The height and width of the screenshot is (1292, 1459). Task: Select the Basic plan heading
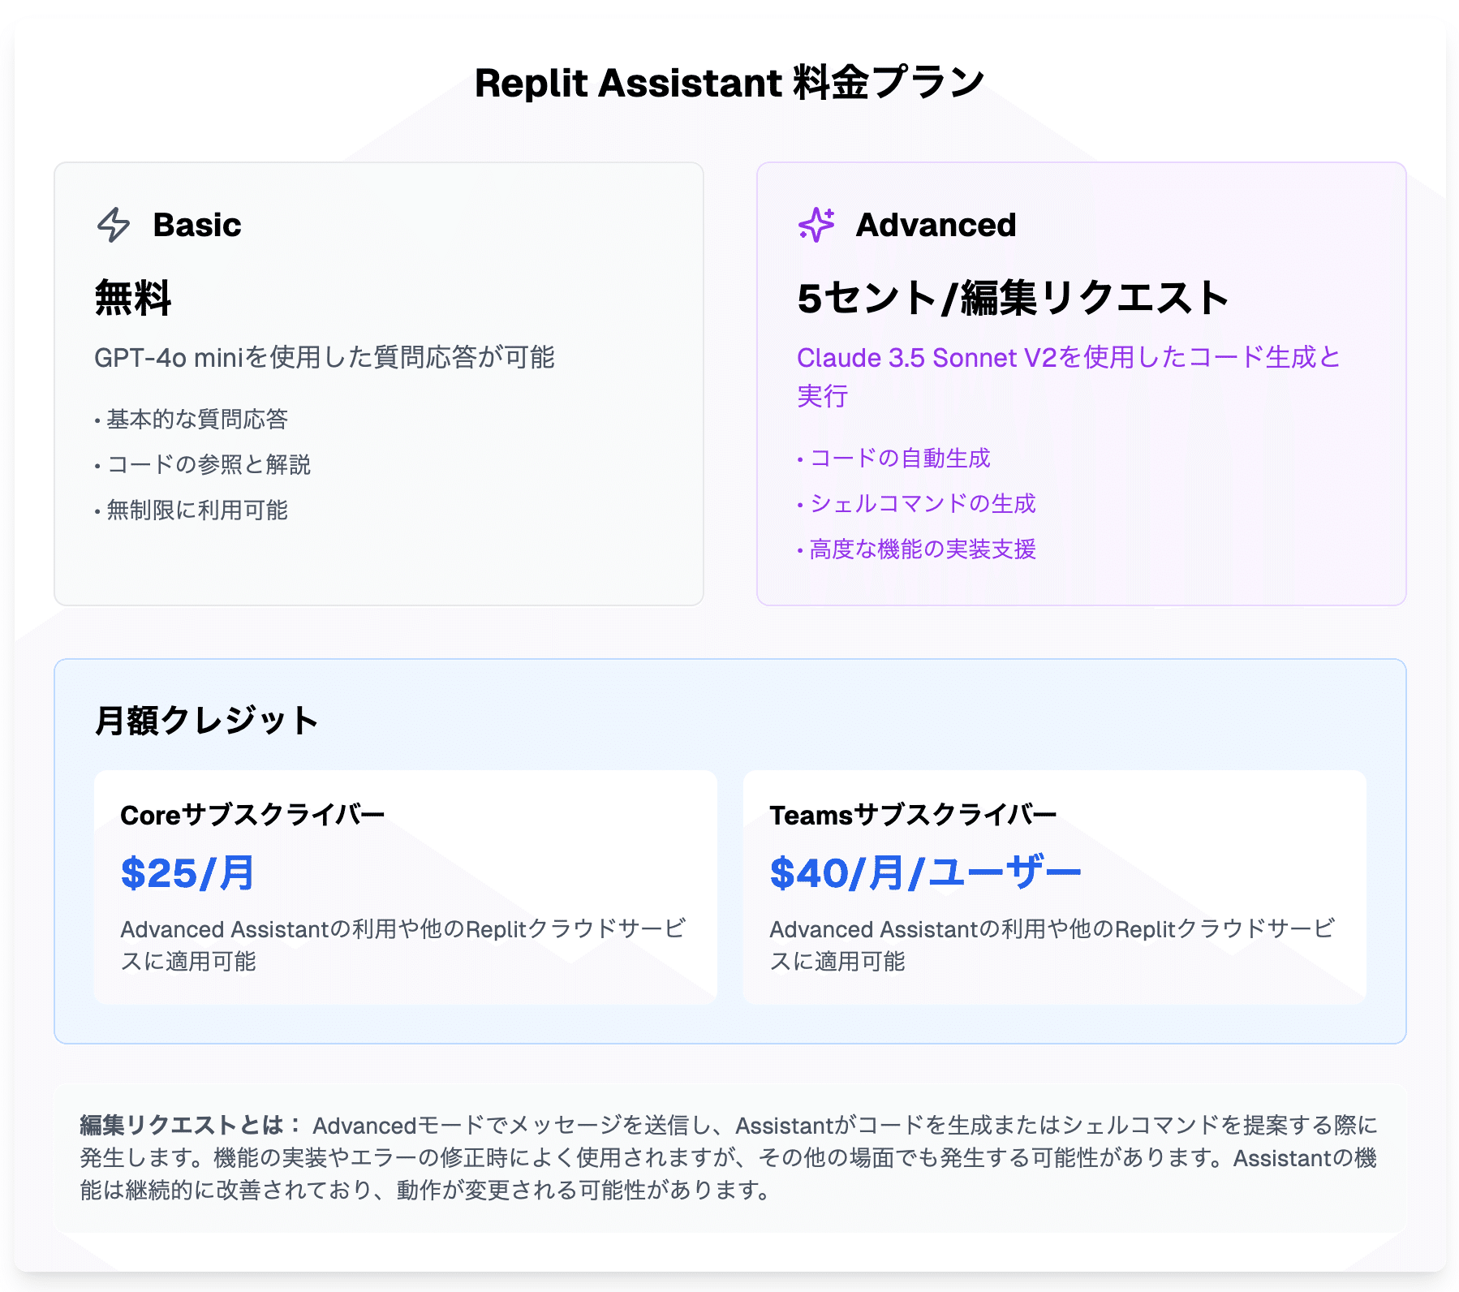(x=196, y=225)
